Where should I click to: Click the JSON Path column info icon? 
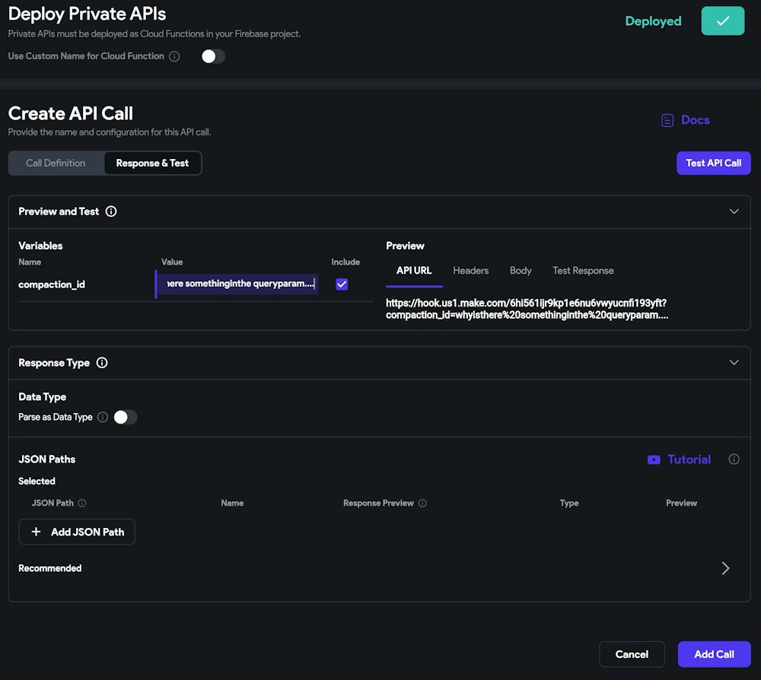tap(82, 503)
